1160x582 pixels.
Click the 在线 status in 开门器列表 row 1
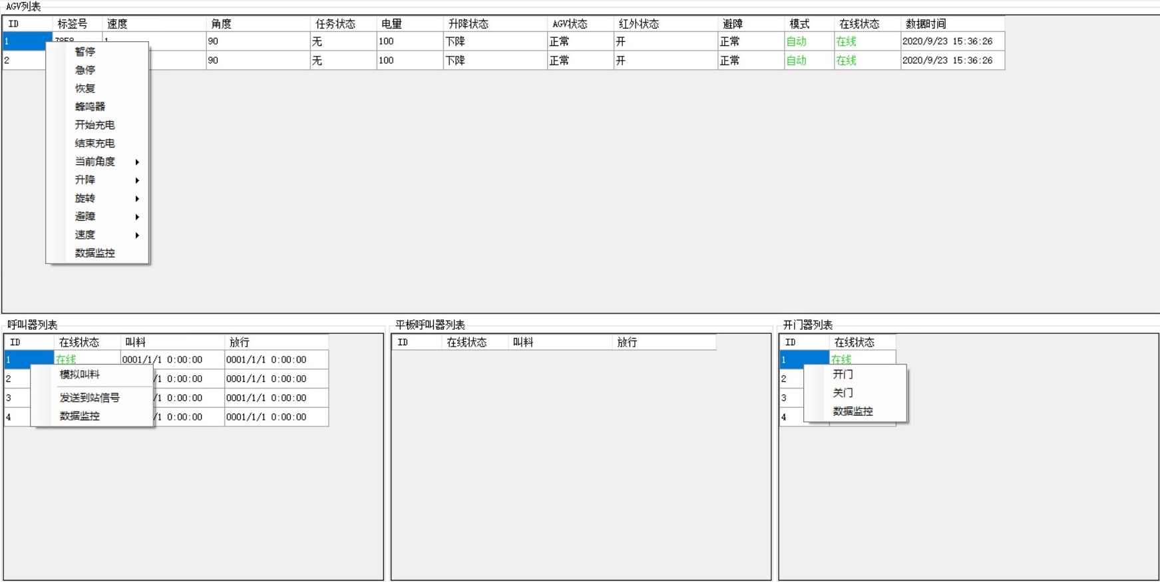click(863, 359)
